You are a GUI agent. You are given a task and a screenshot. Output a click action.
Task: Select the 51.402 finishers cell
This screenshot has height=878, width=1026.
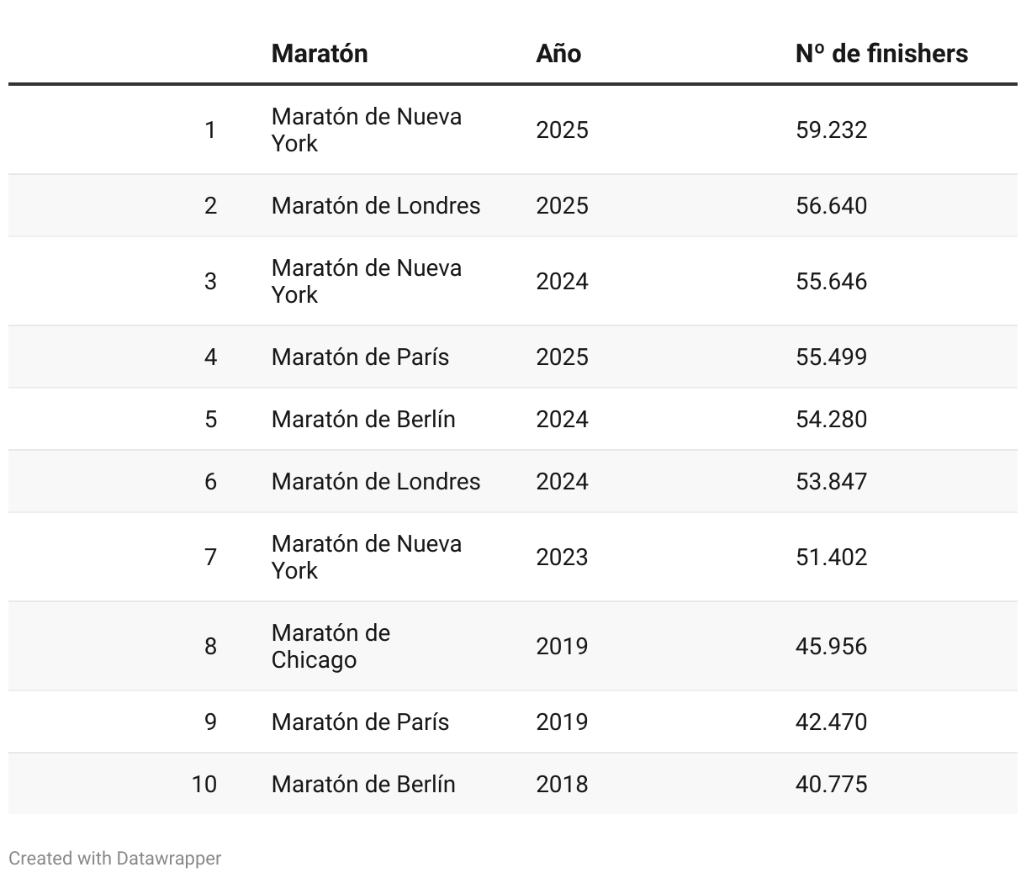click(831, 558)
